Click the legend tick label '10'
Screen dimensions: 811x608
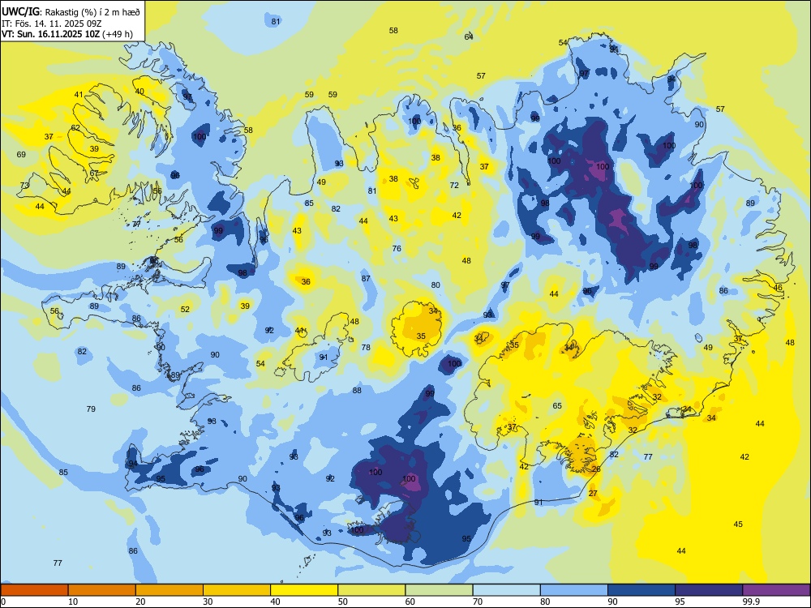pos(73,602)
